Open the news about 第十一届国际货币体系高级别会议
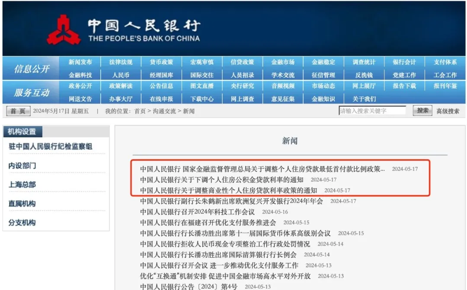Screen dimensions: 467x290 [235, 233]
